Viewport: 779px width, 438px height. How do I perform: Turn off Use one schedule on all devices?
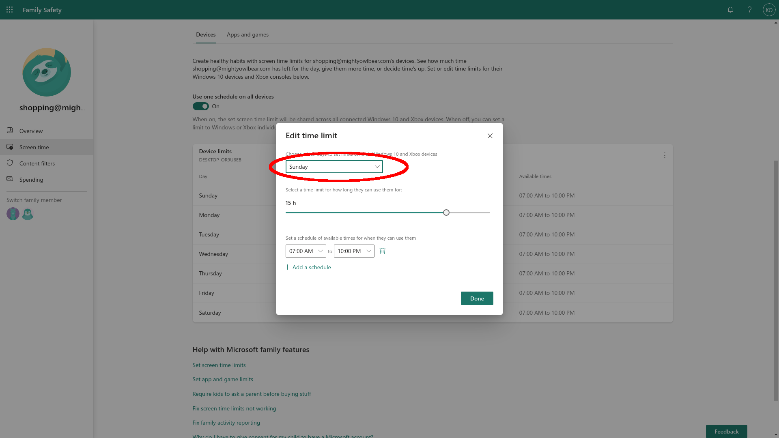(x=200, y=106)
